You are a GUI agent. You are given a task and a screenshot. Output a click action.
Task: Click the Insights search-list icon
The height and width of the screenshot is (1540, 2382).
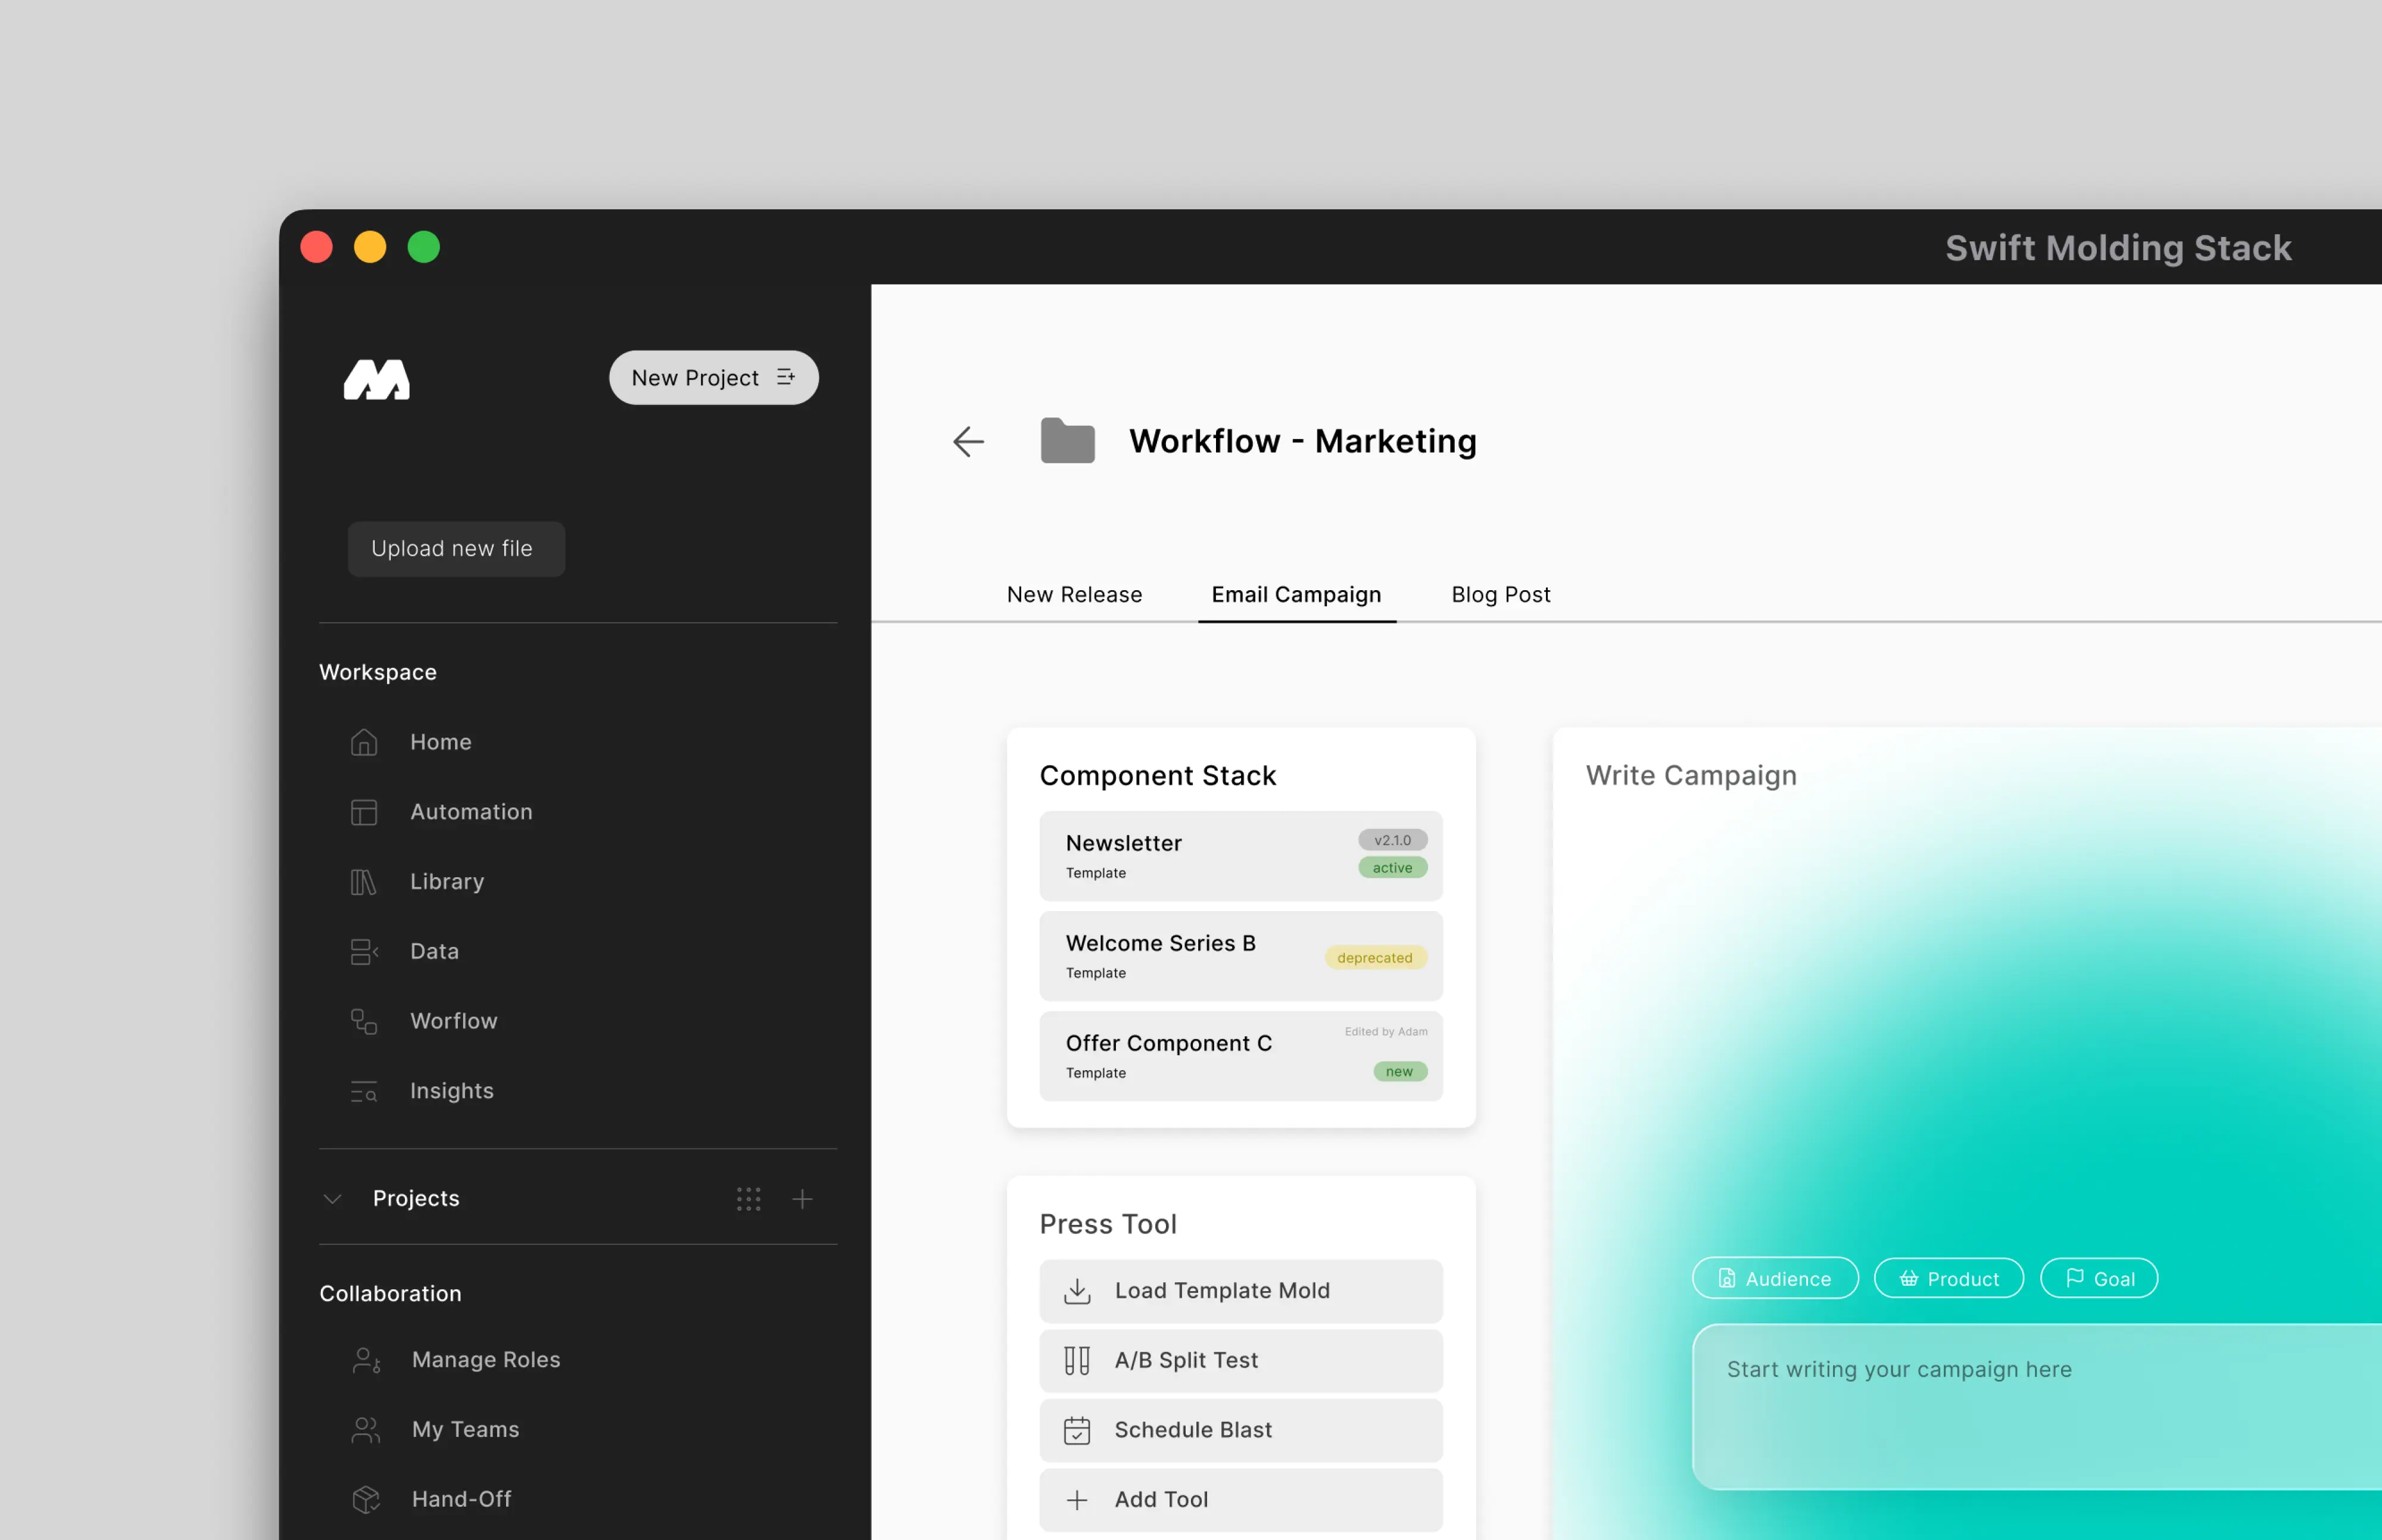point(364,1091)
